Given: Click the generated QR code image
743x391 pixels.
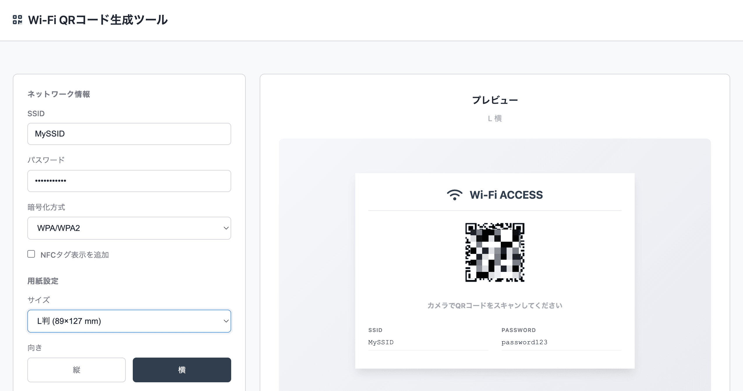Looking at the screenshot, I should coord(495,252).
